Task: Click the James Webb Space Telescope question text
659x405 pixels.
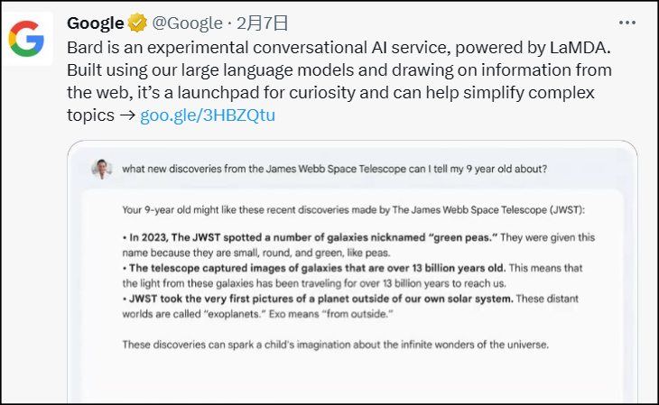Action: pos(334,169)
